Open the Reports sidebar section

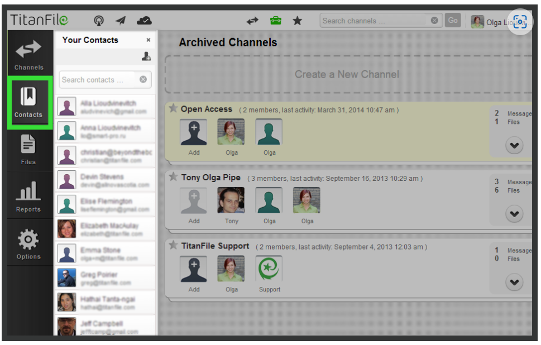point(29,197)
